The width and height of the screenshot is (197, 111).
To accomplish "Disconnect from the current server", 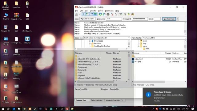I will click(x=112, y=14).
